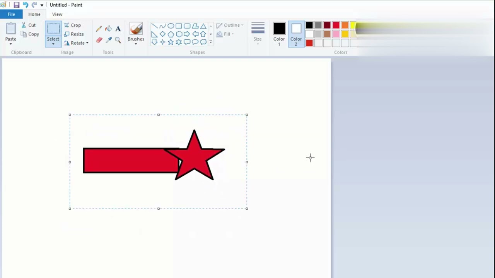This screenshot has height=278, width=495.
Task: Select the Text tool
Action: [x=118, y=29]
